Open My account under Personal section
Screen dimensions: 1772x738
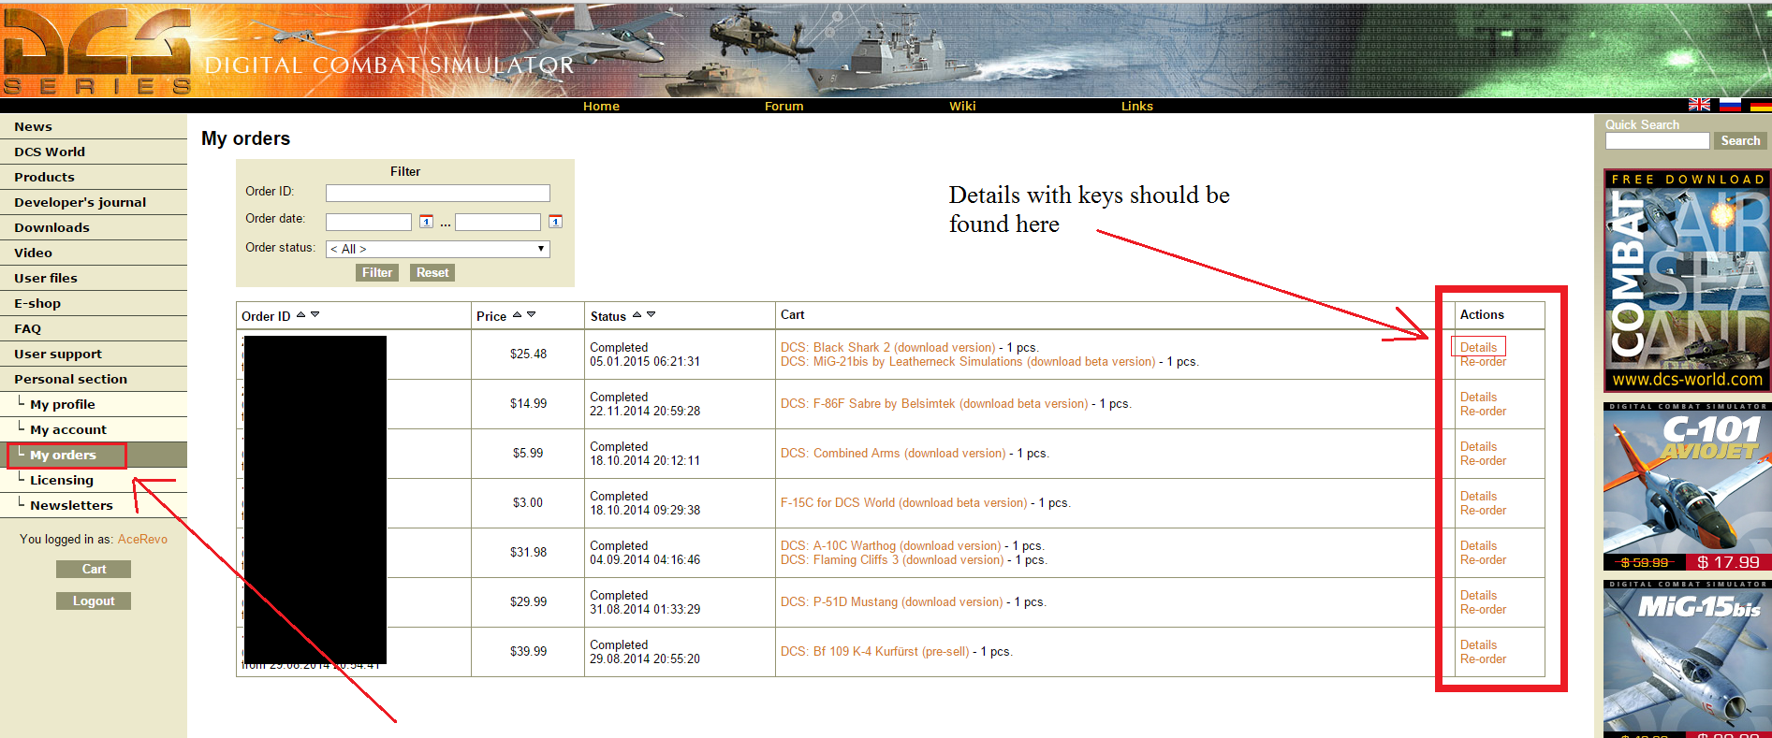(x=94, y=429)
